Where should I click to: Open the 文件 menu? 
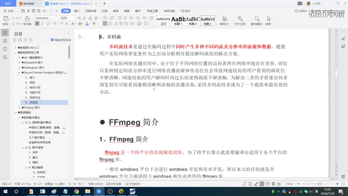point(10,11)
